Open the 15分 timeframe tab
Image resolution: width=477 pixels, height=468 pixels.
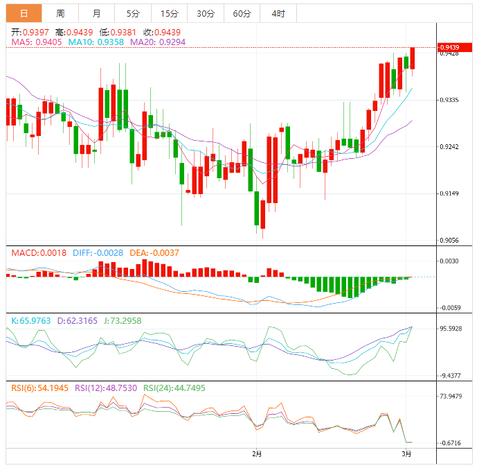pyautogui.click(x=170, y=13)
